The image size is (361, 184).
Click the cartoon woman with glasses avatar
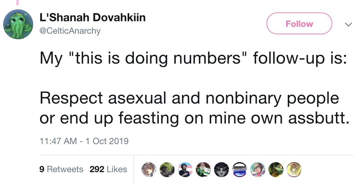pyautogui.click(x=258, y=170)
